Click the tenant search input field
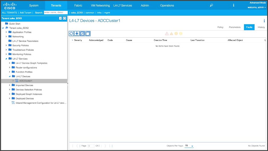Screen dimensions: 268x151 56,13
